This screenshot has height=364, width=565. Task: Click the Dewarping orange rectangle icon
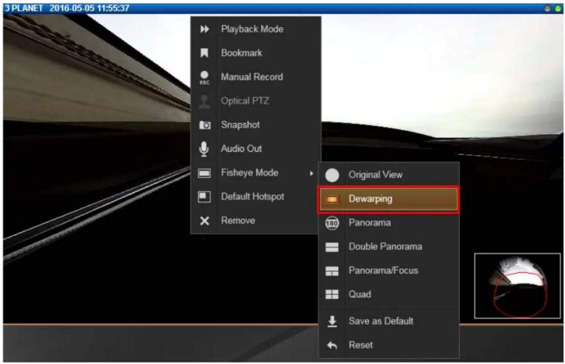click(332, 199)
